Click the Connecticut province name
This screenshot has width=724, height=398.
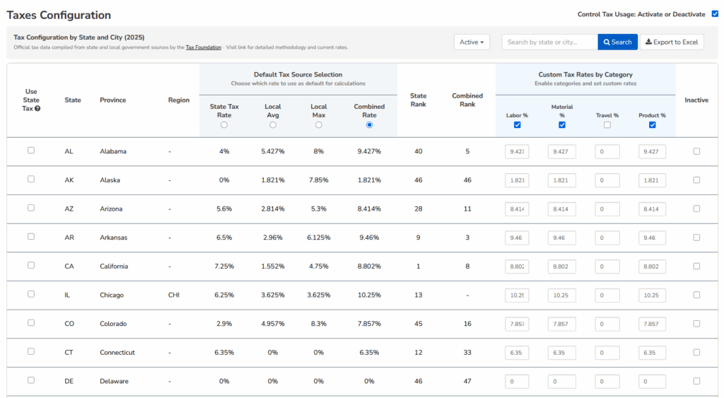117,353
